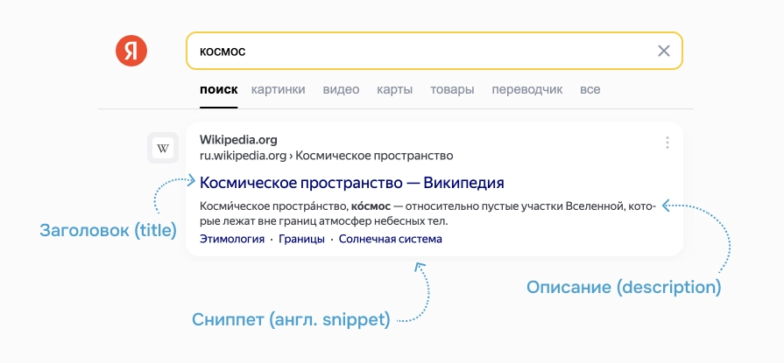Click the Wikipedia.org site name
Screen dimensions: 784x363
pos(238,140)
